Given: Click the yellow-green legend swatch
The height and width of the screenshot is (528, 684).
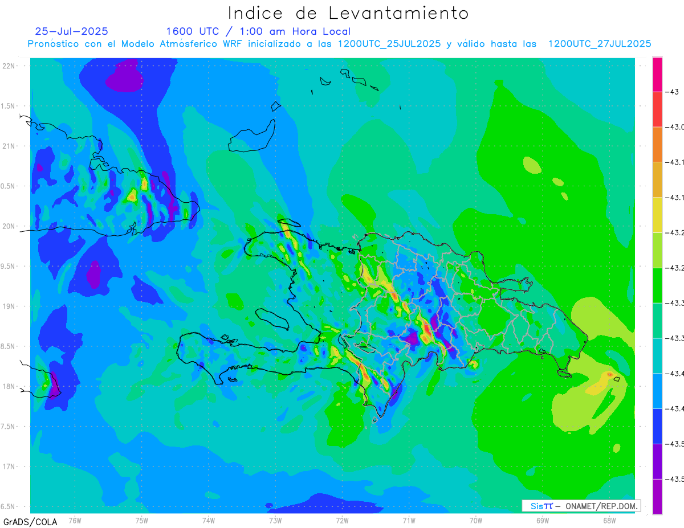Looking at the screenshot, I should point(657,250).
